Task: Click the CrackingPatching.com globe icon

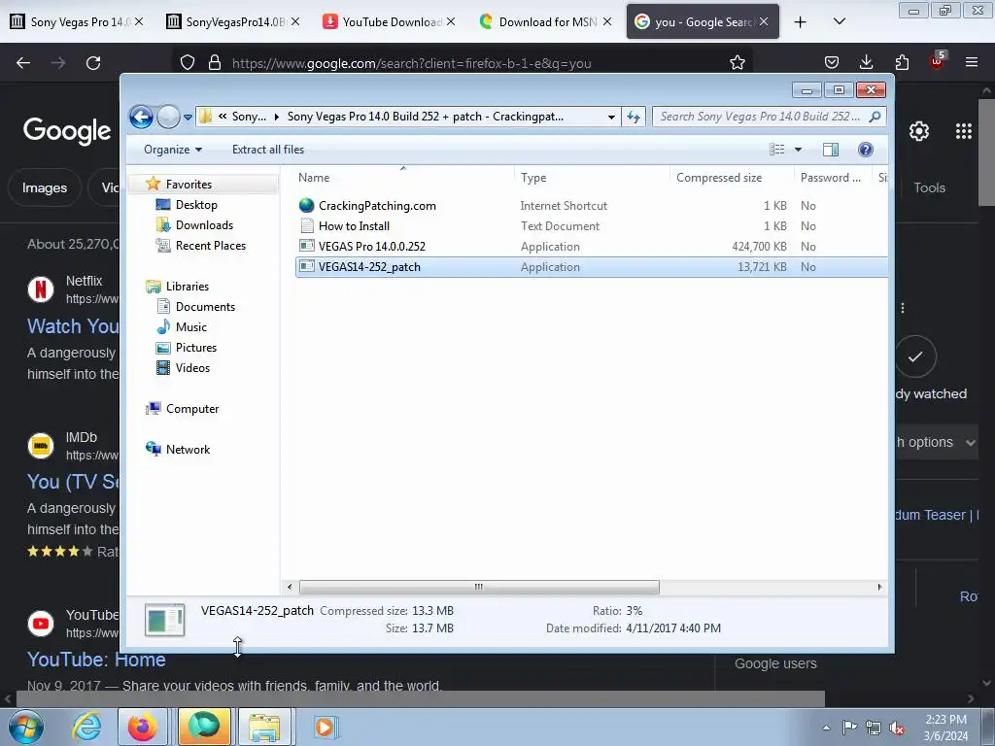Action: click(x=306, y=206)
